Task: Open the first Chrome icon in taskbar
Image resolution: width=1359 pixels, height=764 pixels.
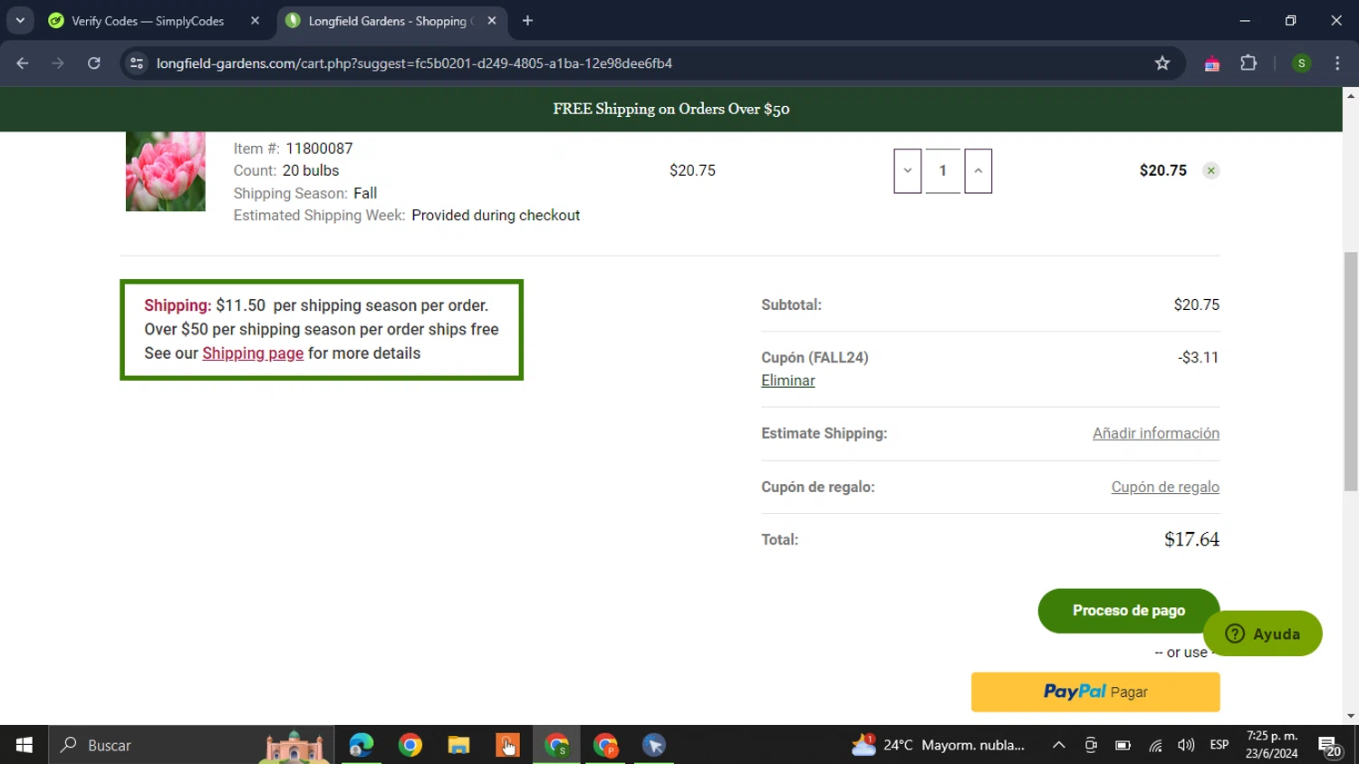Action: pyautogui.click(x=410, y=745)
